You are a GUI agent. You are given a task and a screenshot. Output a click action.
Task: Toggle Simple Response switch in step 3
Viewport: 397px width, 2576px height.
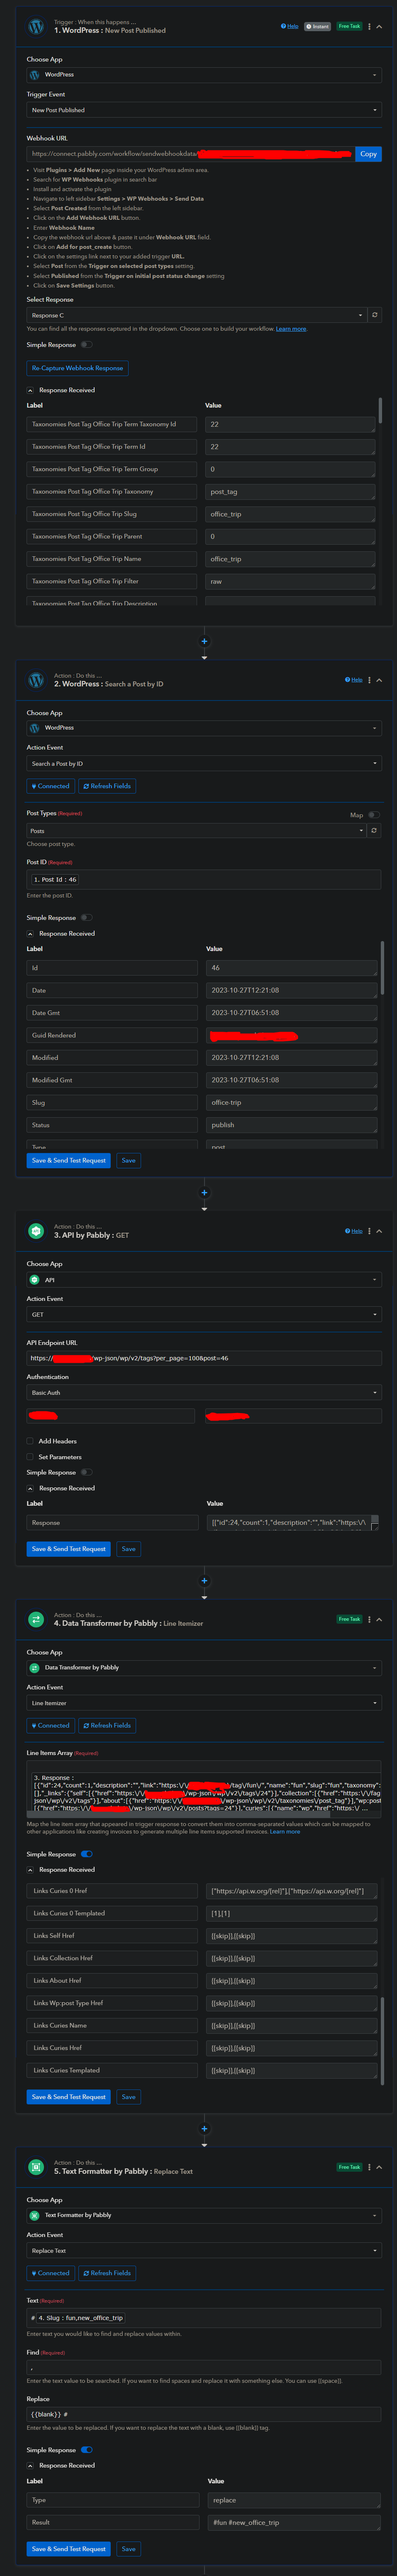pos(87,1472)
